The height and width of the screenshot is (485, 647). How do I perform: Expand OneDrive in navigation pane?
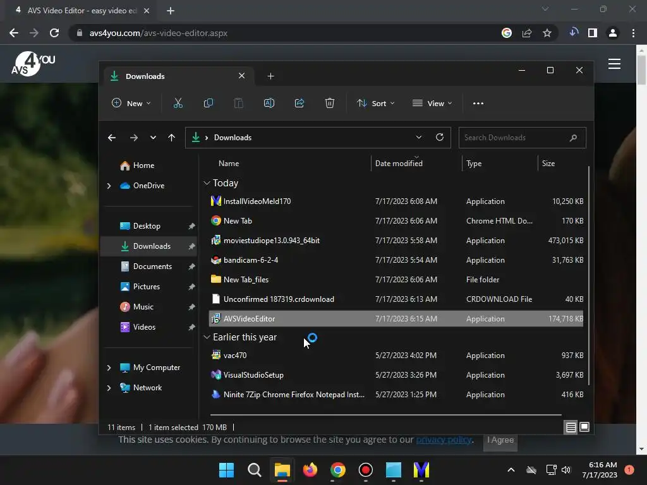coord(109,186)
